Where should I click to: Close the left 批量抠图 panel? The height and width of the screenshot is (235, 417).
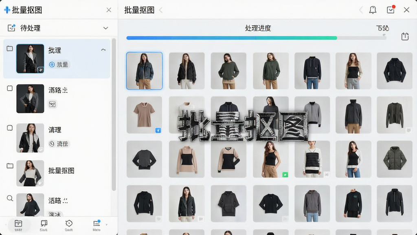click(109, 10)
